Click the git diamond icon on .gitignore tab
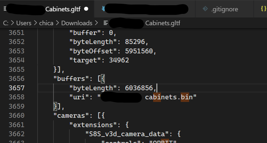The width and height of the screenshot is (267, 143). (205, 9)
